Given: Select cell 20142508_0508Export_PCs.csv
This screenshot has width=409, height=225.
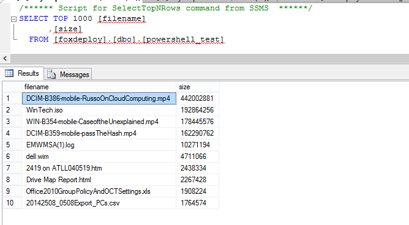Looking at the screenshot, I should [99, 203].
